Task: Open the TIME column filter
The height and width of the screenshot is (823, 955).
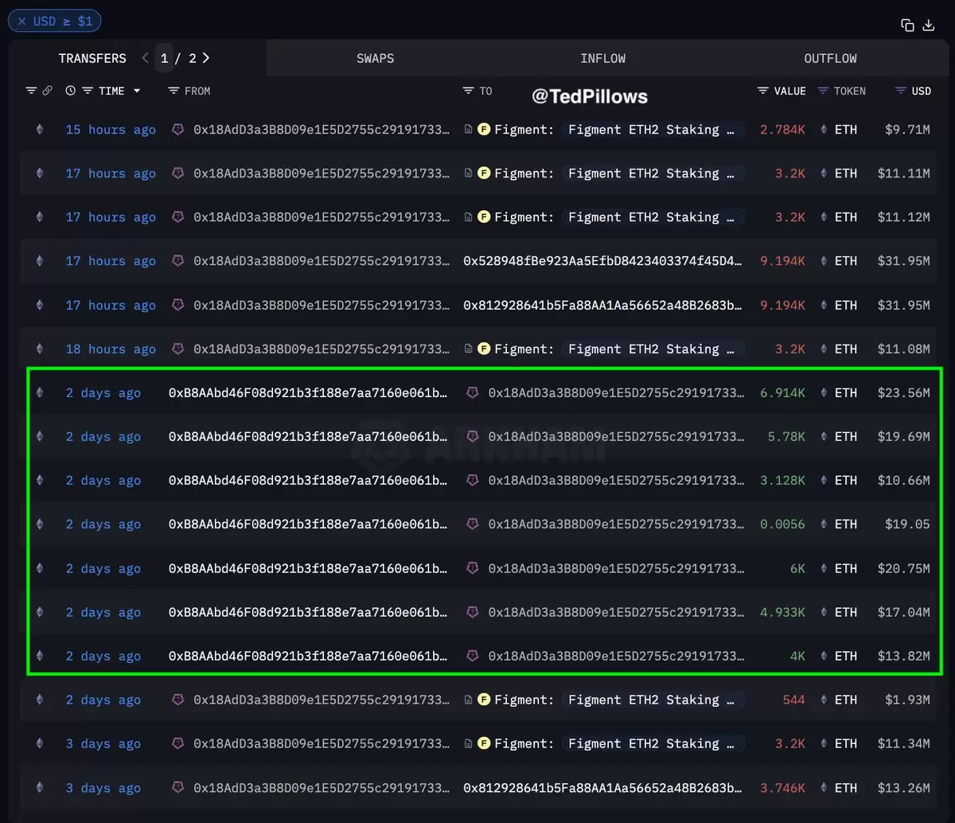Action: pyautogui.click(x=88, y=91)
